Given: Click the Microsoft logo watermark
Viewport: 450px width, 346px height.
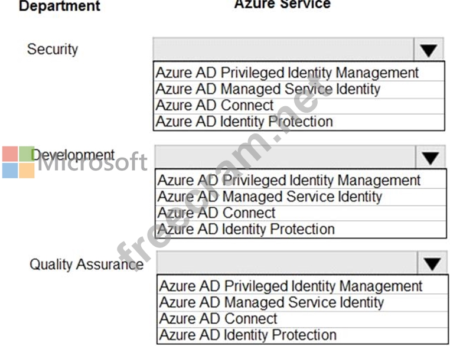Looking at the screenshot, I should pyautogui.click(x=74, y=162).
